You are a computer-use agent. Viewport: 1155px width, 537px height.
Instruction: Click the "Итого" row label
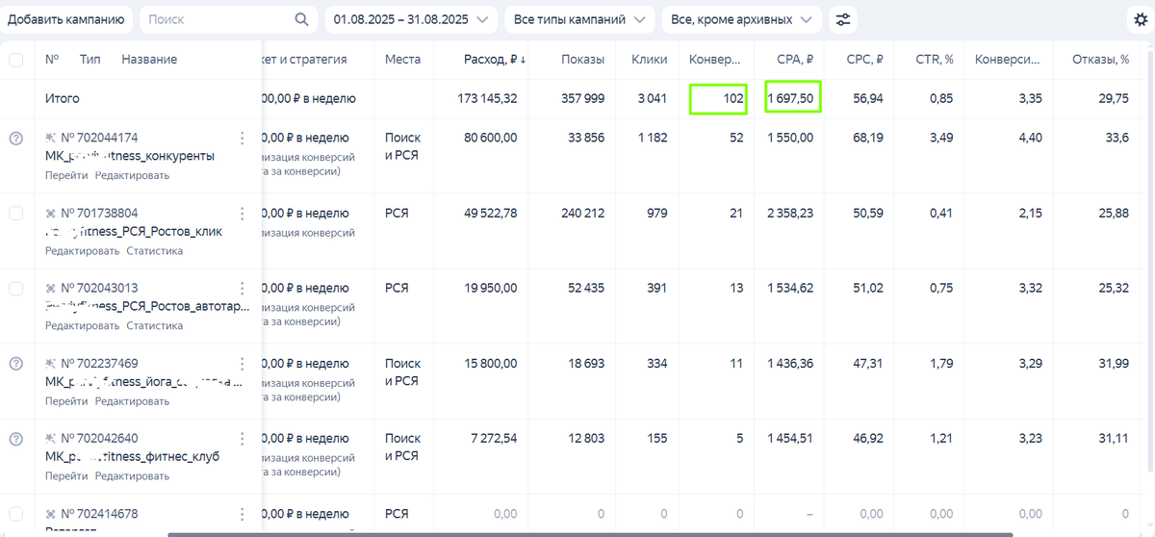[63, 98]
